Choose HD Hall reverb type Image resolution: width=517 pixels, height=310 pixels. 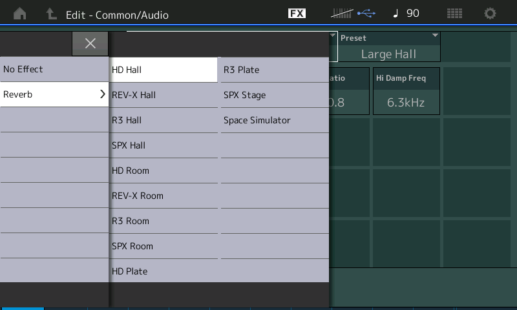coord(163,70)
